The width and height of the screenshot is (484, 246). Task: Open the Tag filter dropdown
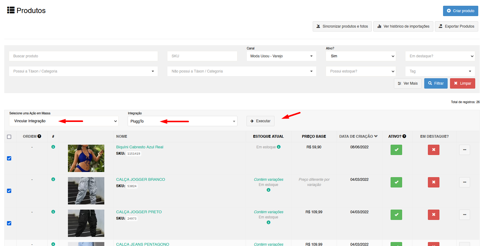click(x=440, y=71)
